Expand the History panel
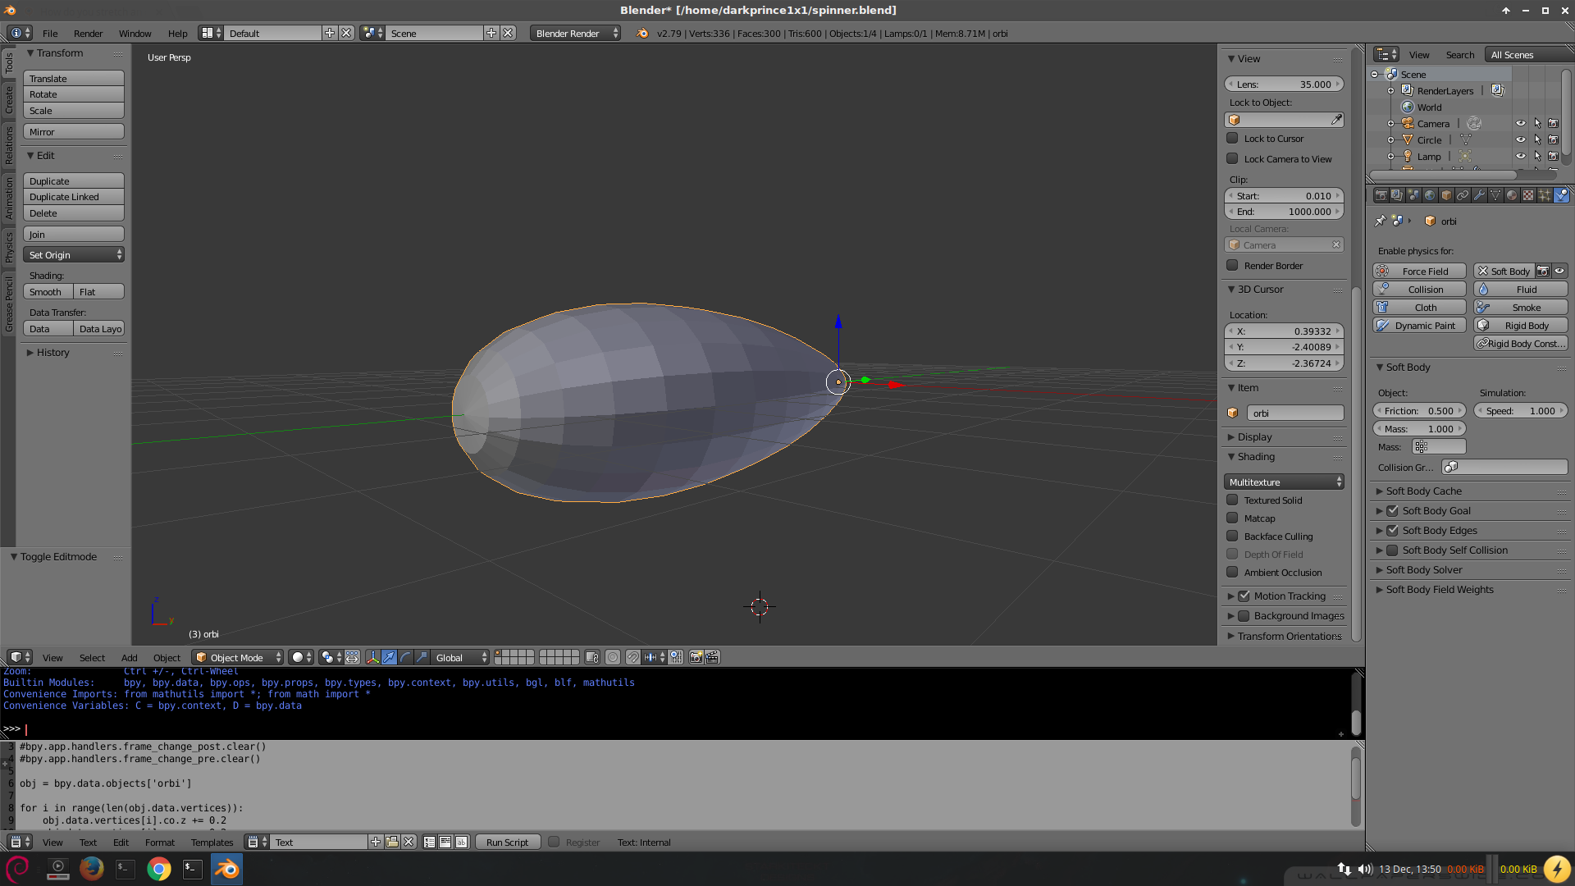The height and width of the screenshot is (886, 1575). 53,352
